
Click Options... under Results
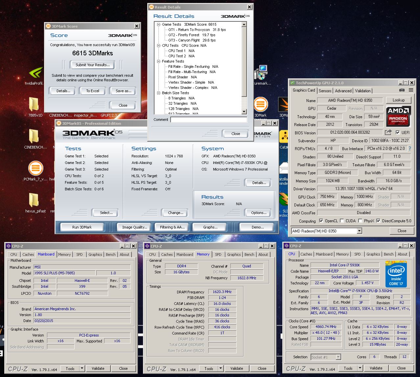pyautogui.click(x=259, y=213)
